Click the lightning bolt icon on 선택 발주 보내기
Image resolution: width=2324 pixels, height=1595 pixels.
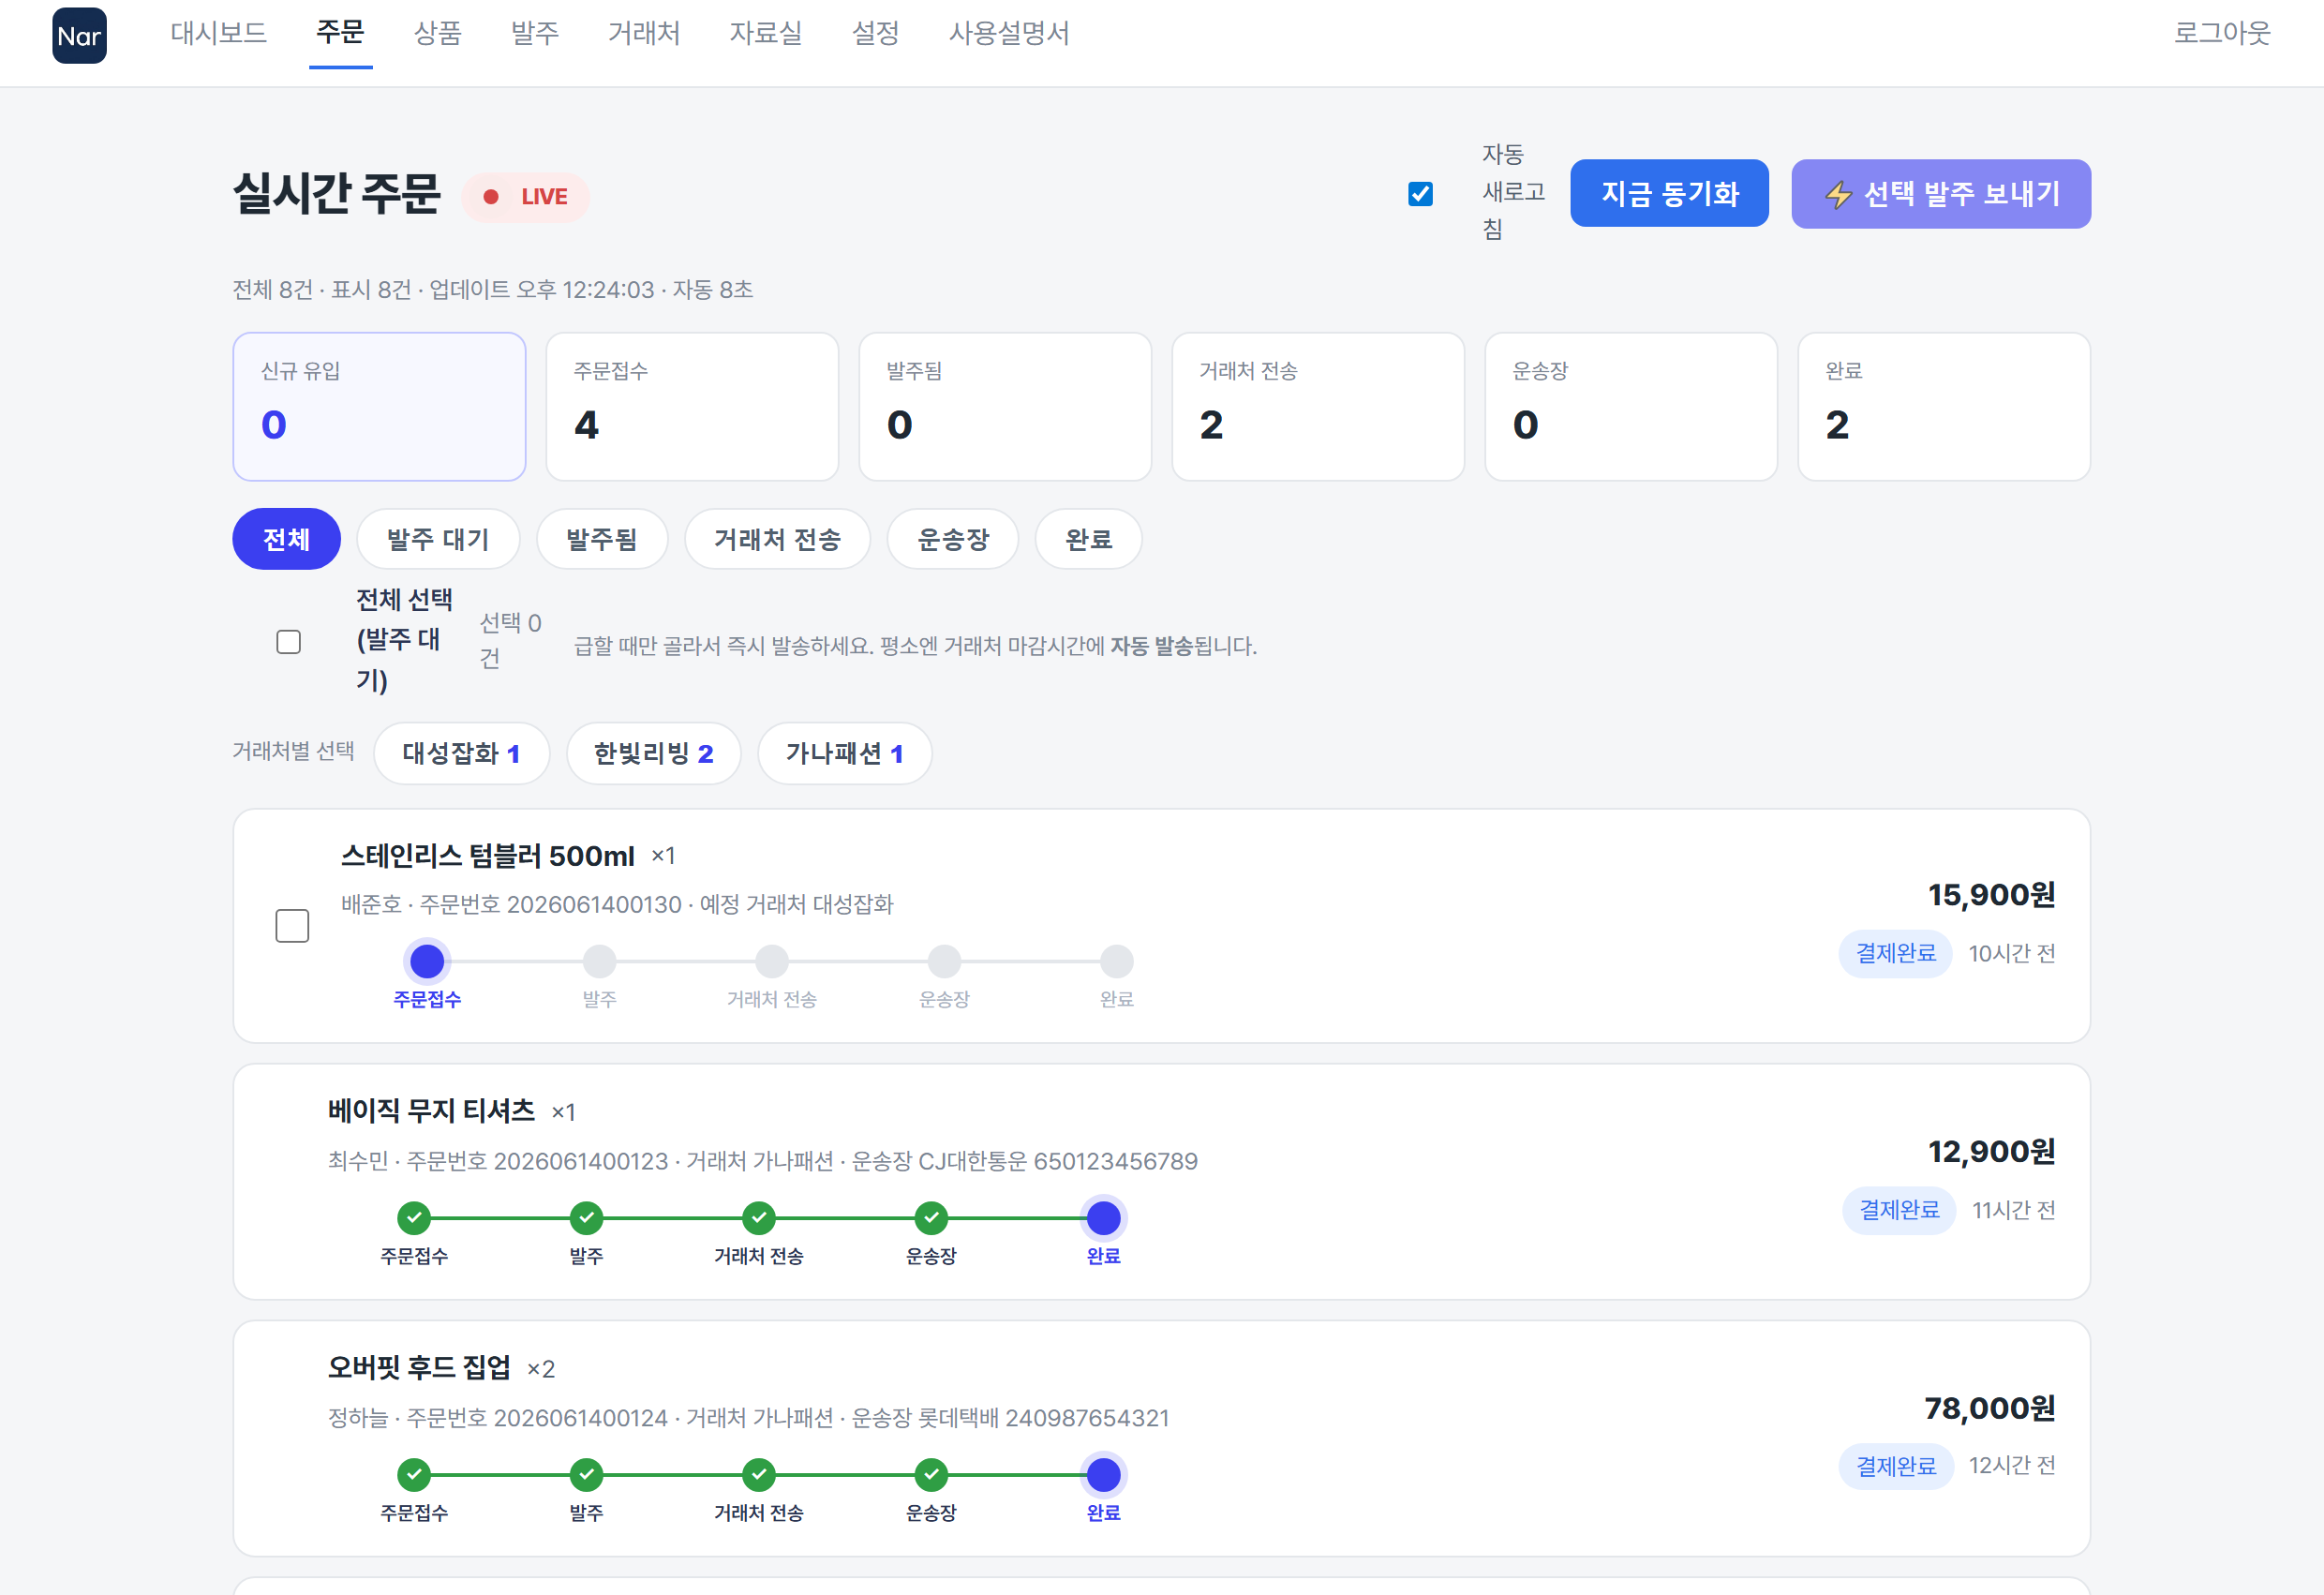(x=1838, y=194)
